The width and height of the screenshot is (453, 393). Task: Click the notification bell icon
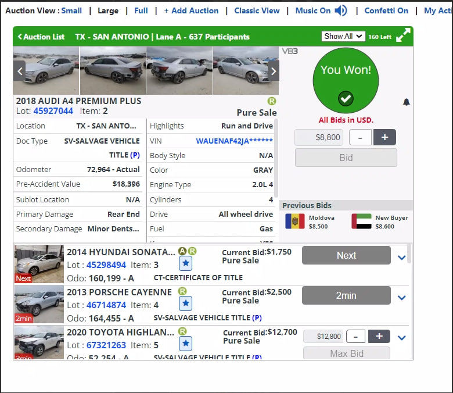tap(407, 102)
